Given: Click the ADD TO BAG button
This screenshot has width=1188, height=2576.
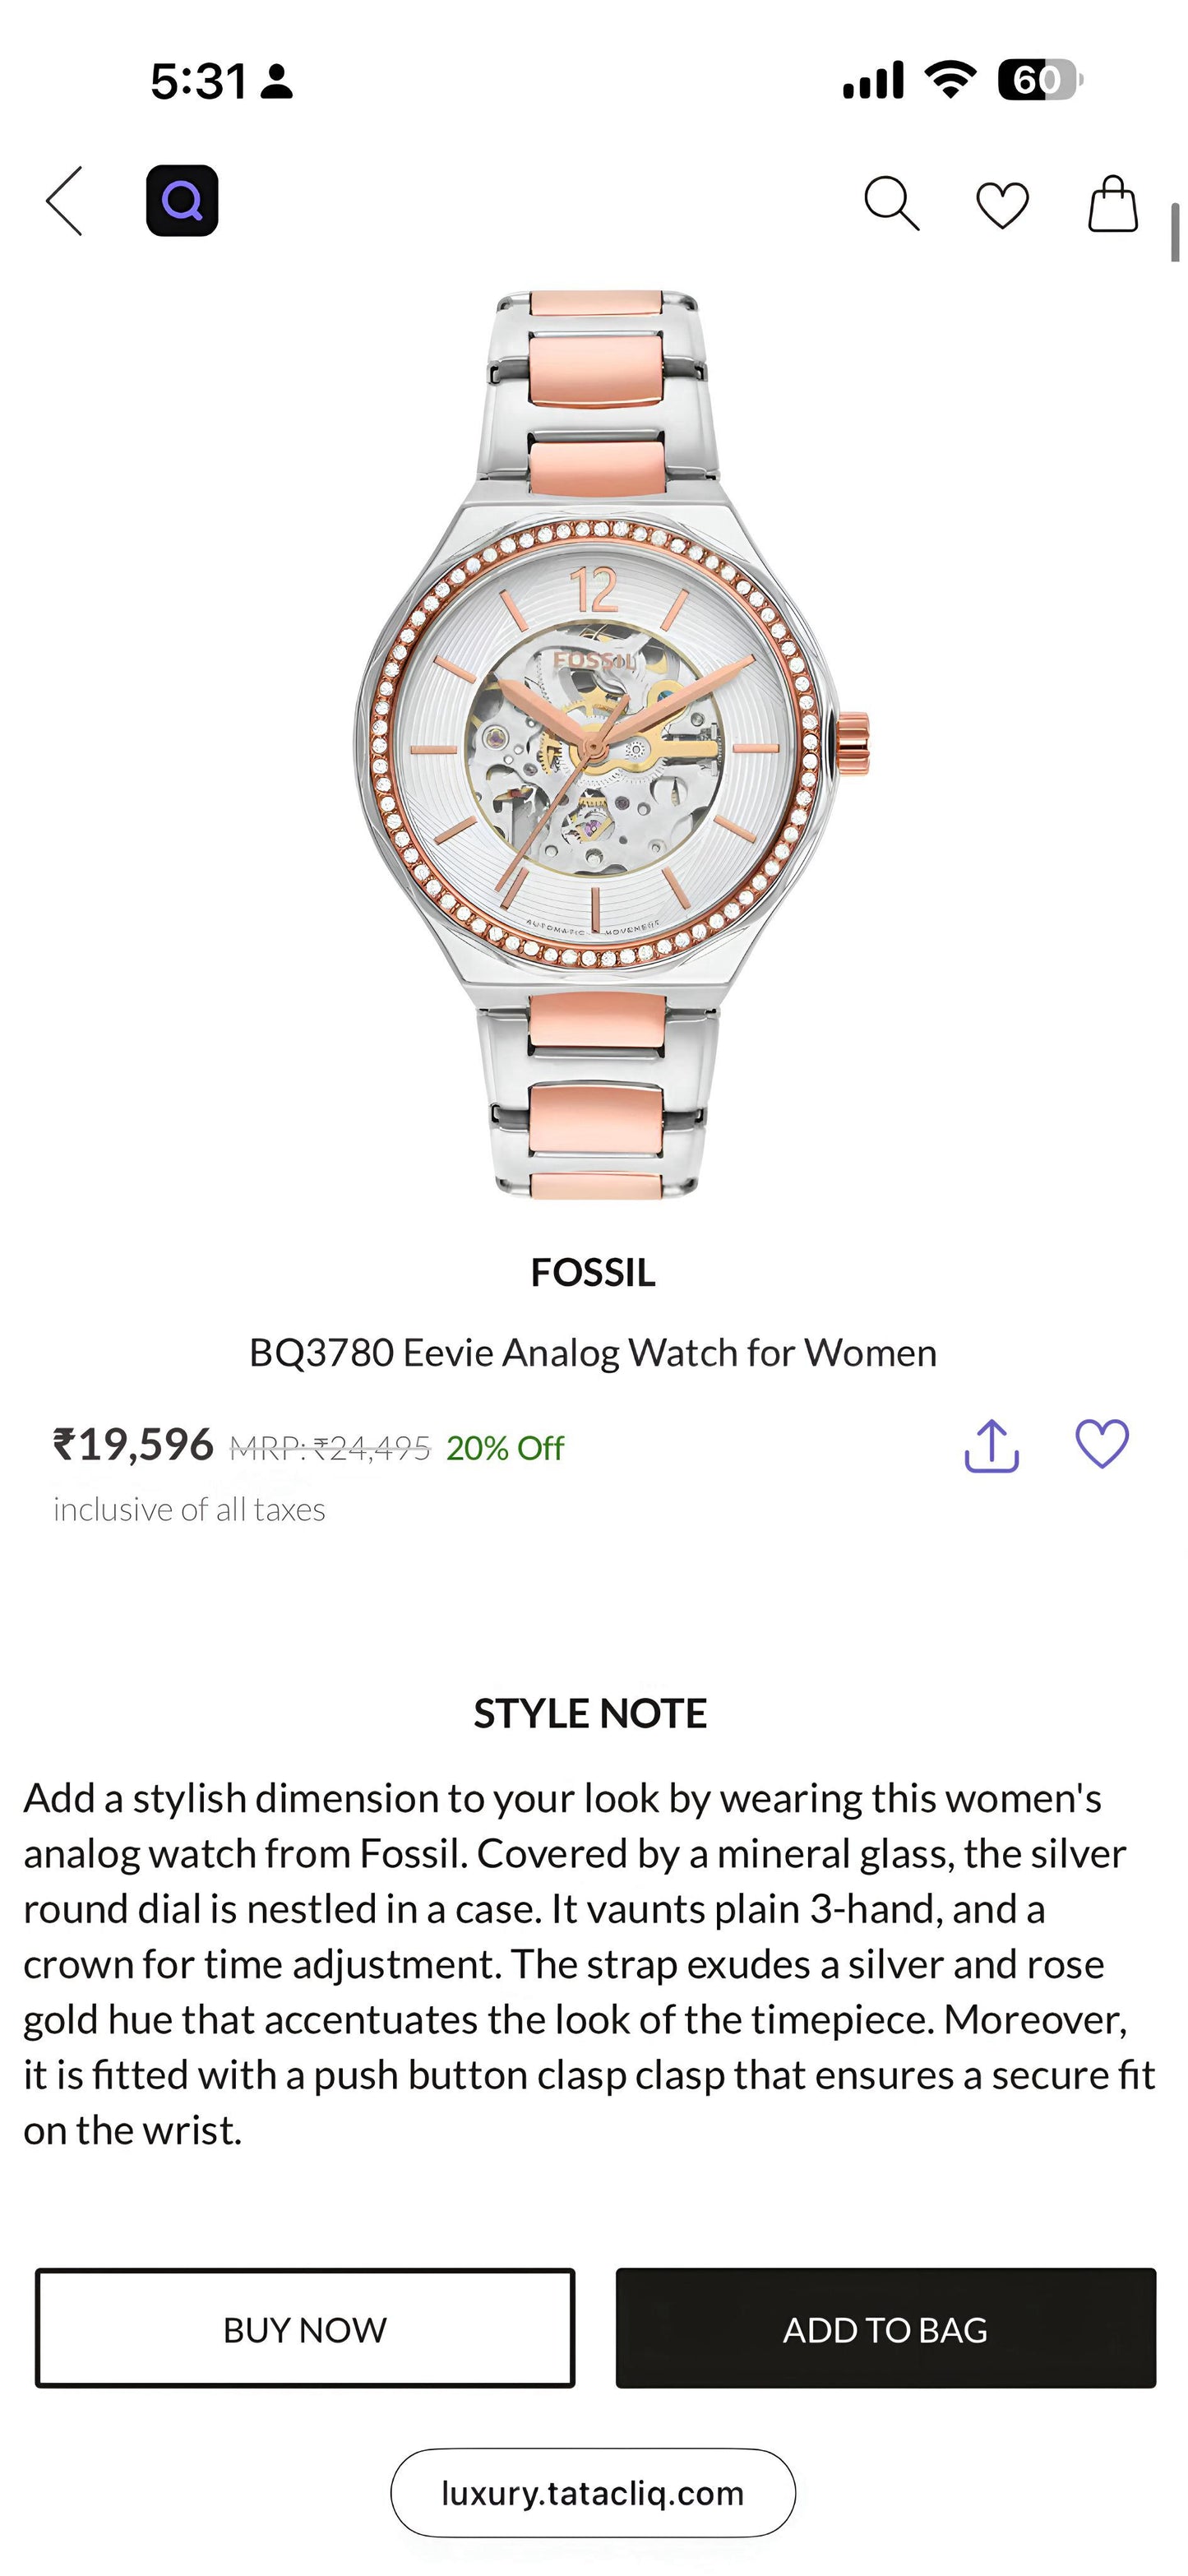Looking at the screenshot, I should tap(885, 2329).
